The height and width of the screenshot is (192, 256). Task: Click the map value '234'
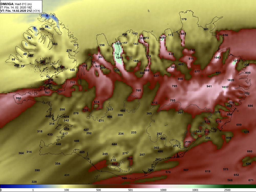tap(121, 134)
